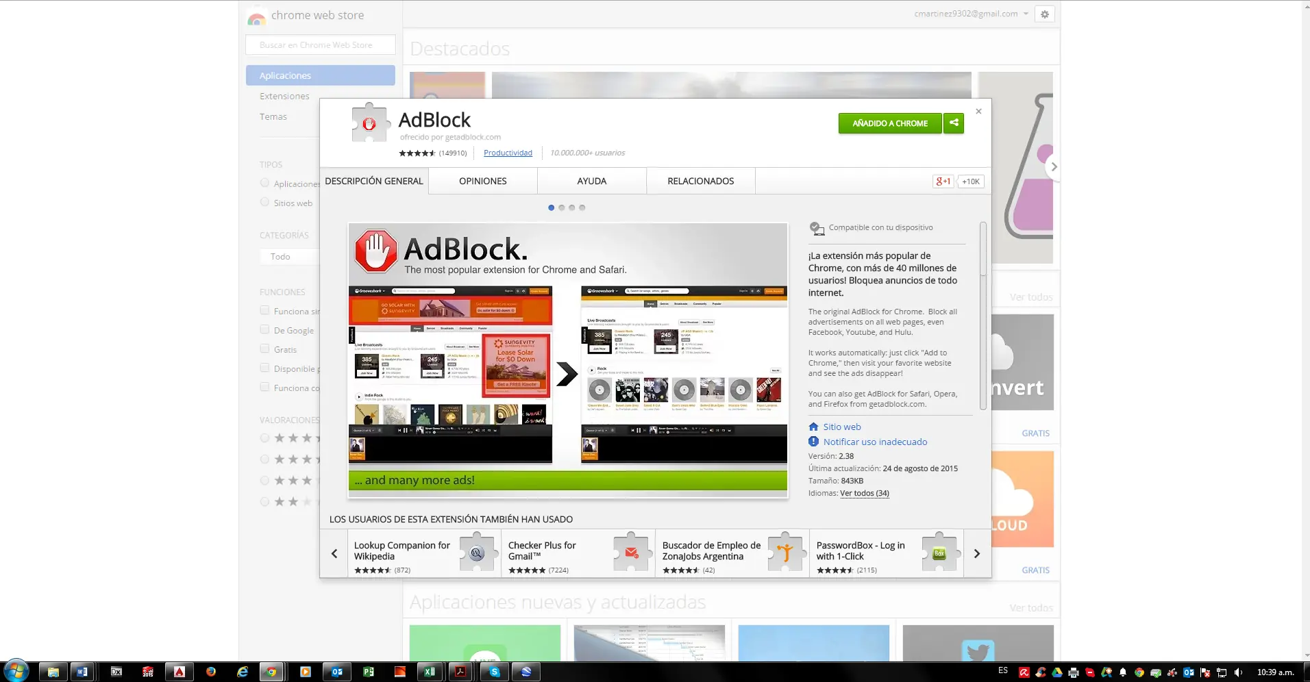The width and height of the screenshot is (1310, 682).
Task: Open Skype from the taskbar
Action: 495,672
